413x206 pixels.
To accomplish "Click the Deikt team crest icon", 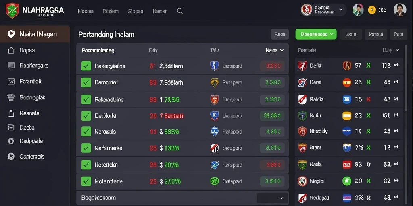I will click(x=302, y=66).
